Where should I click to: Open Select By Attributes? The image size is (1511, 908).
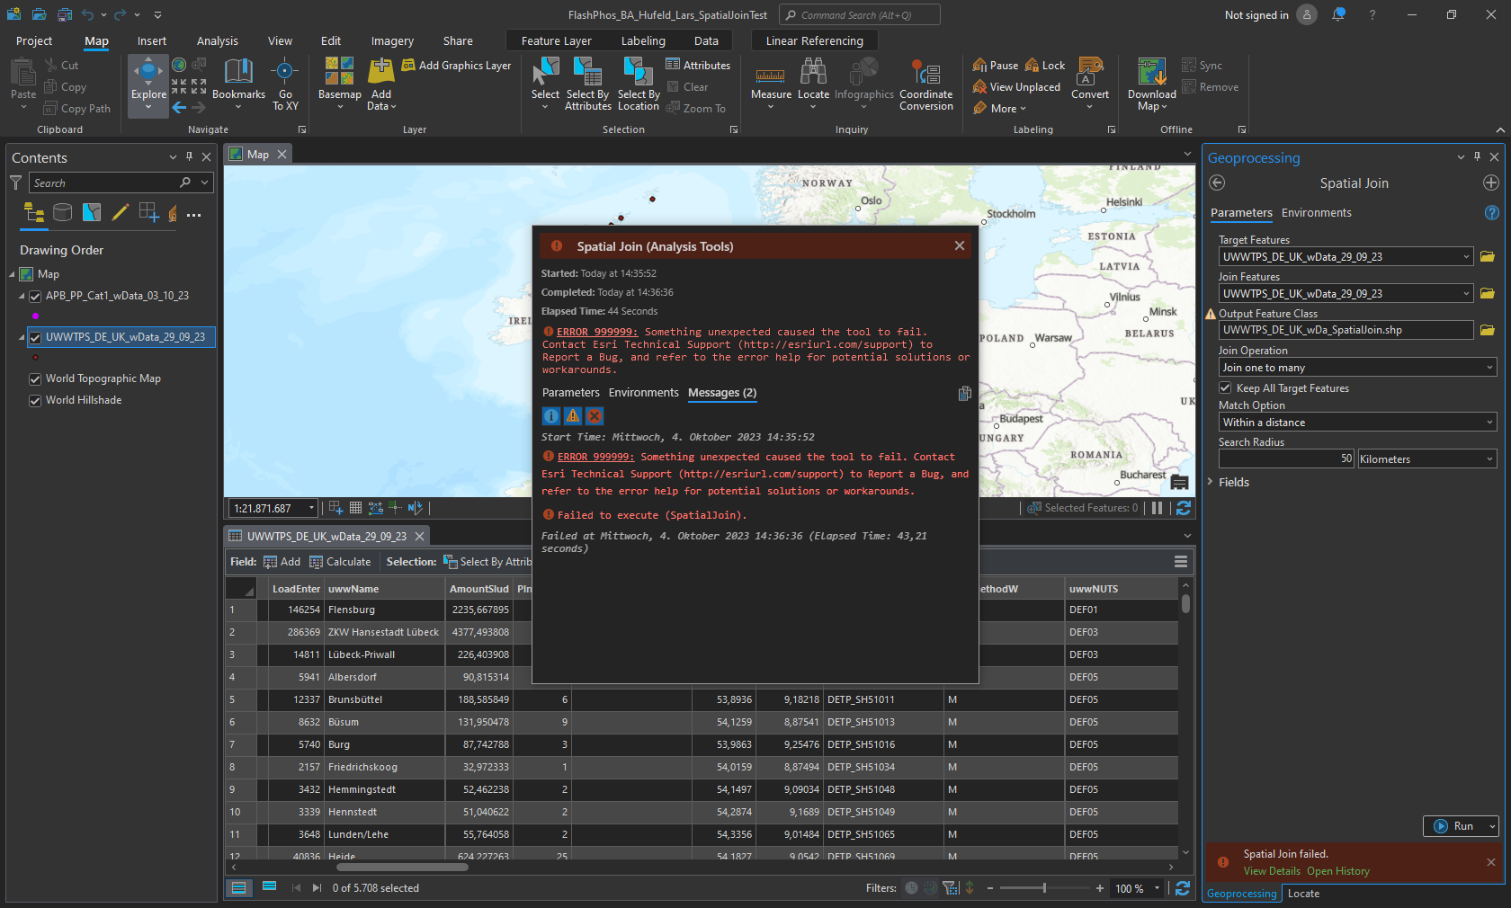(587, 85)
